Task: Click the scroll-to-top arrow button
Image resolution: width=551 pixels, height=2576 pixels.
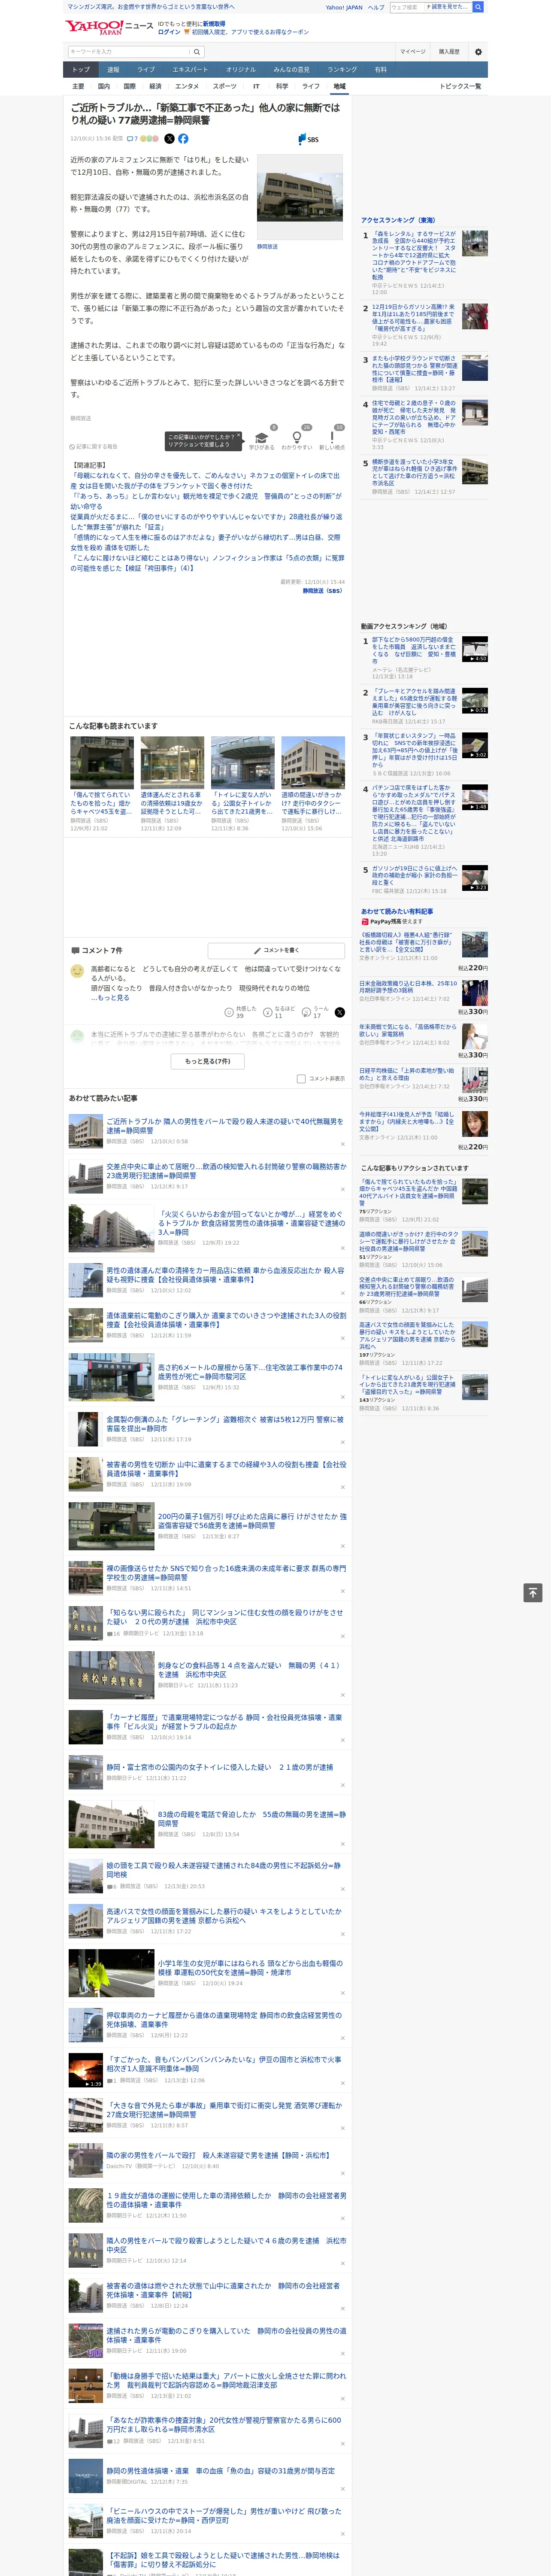Action: 532,1592
